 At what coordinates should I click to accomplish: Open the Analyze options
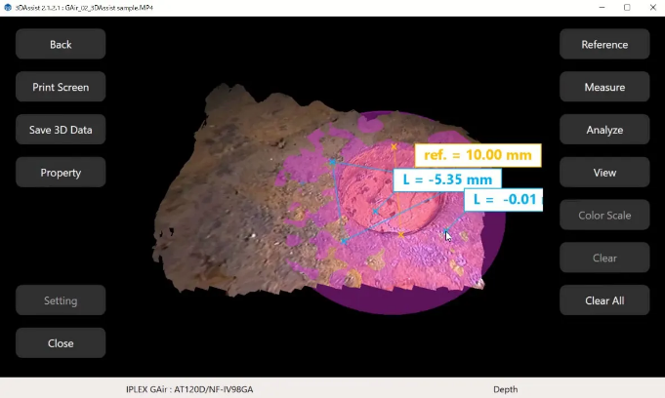coord(604,130)
